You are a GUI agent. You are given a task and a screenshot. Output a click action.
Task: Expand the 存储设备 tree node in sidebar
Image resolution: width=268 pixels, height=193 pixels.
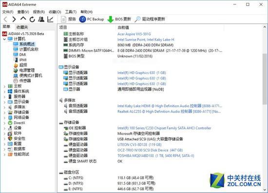coord(4,113)
